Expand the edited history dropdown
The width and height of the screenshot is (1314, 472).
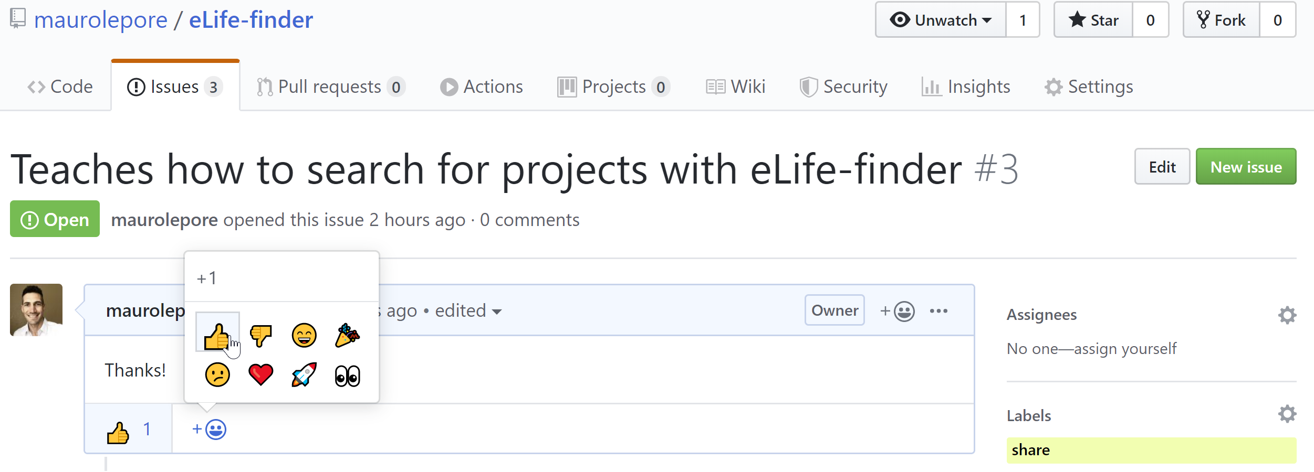pyautogui.click(x=468, y=311)
